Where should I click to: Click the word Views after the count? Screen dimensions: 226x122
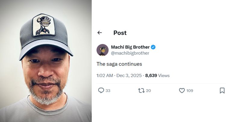pyautogui.click(x=164, y=75)
